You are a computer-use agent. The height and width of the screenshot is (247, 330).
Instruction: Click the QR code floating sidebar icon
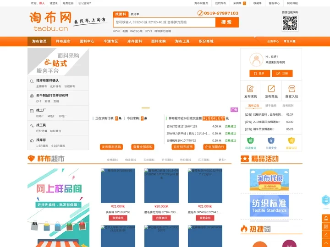coord(326,226)
